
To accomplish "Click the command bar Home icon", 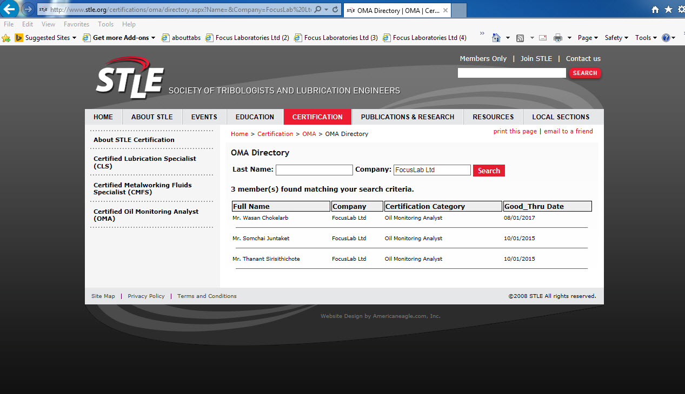I will [496, 38].
